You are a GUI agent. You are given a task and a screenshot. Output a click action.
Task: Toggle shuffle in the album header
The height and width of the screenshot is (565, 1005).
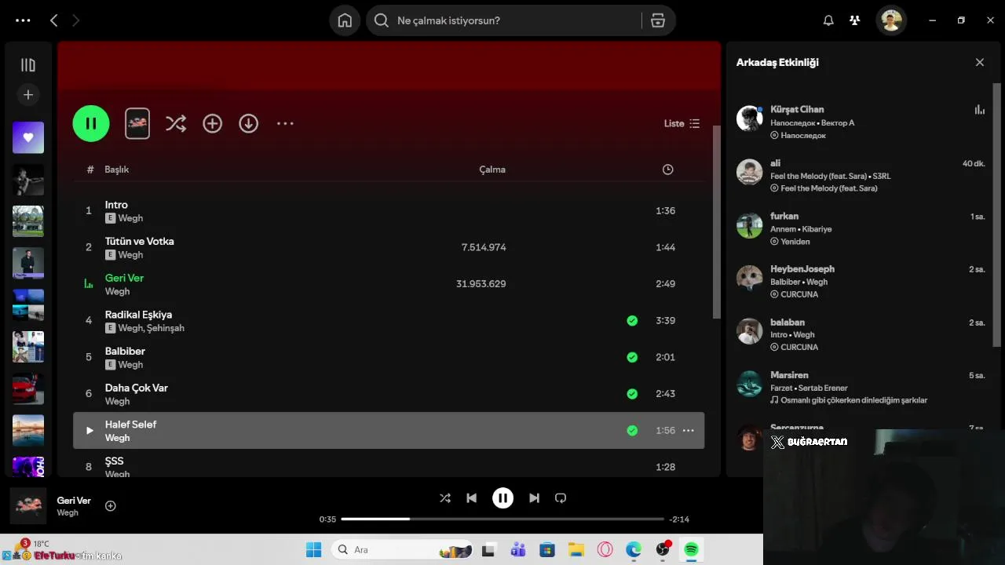coord(176,123)
